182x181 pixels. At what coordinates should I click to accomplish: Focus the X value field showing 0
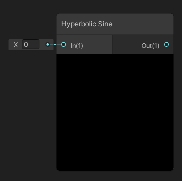tap(31, 44)
